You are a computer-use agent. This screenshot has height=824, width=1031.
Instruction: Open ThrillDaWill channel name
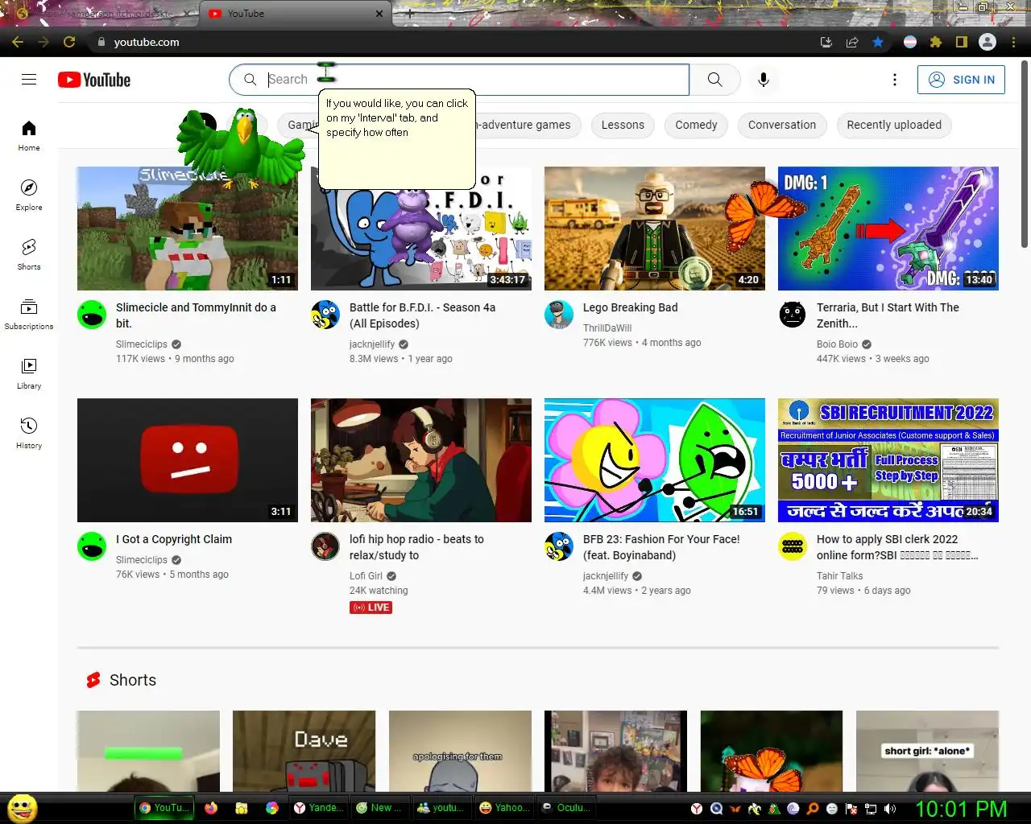607,328
